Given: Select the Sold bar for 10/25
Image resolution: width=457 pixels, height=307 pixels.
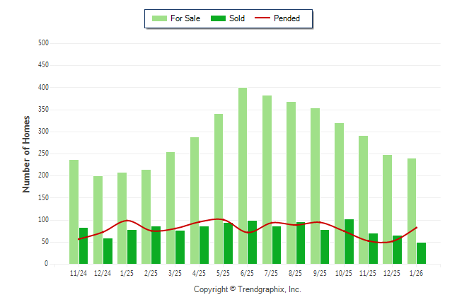Looking at the screenshot, I should pos(349,241).
